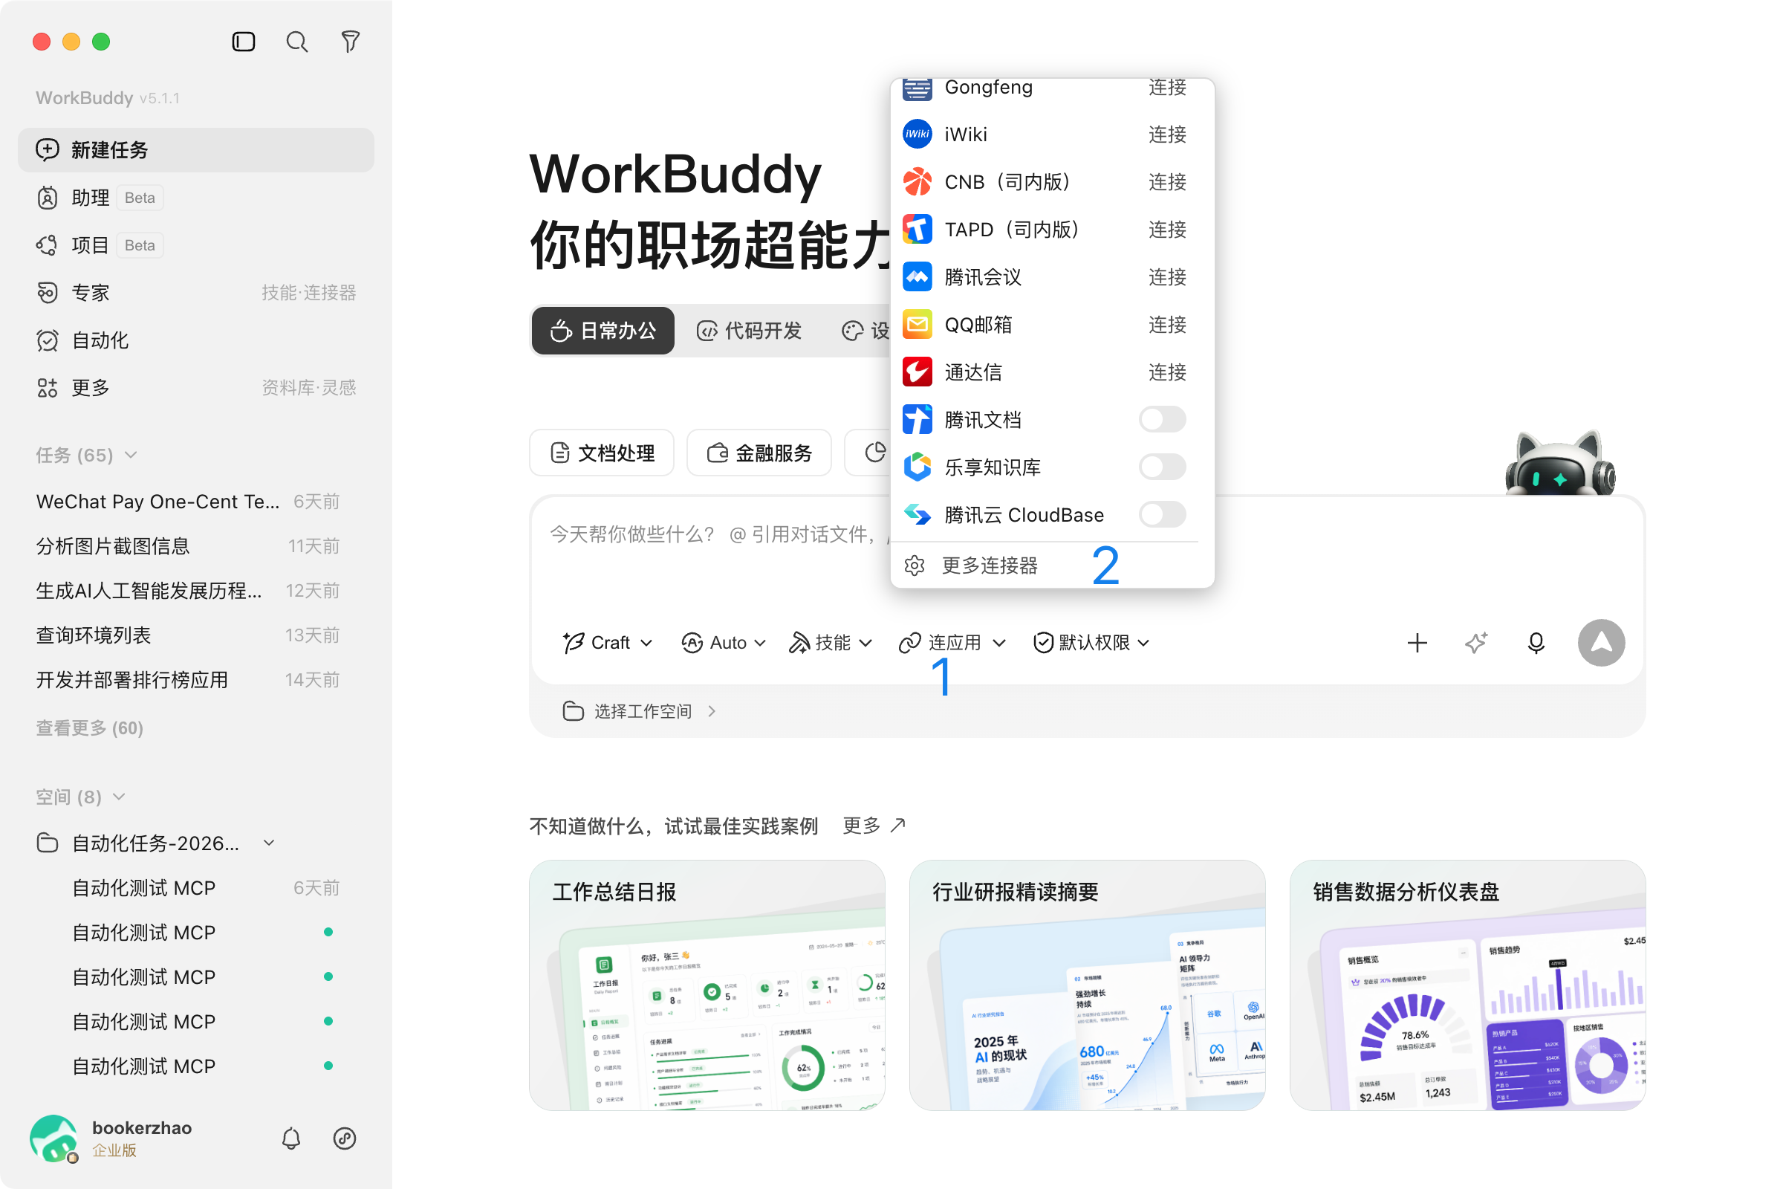This screenshot has height=1189, width=1783.
Task: Click the 腾讯文档 icon
Action: 918,419
